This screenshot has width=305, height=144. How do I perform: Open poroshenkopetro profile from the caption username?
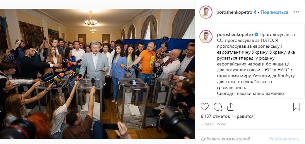pyautogui.click(x=235, y=34)
